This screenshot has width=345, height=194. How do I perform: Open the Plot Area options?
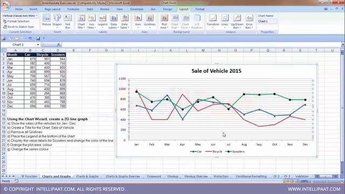[164, 22]
